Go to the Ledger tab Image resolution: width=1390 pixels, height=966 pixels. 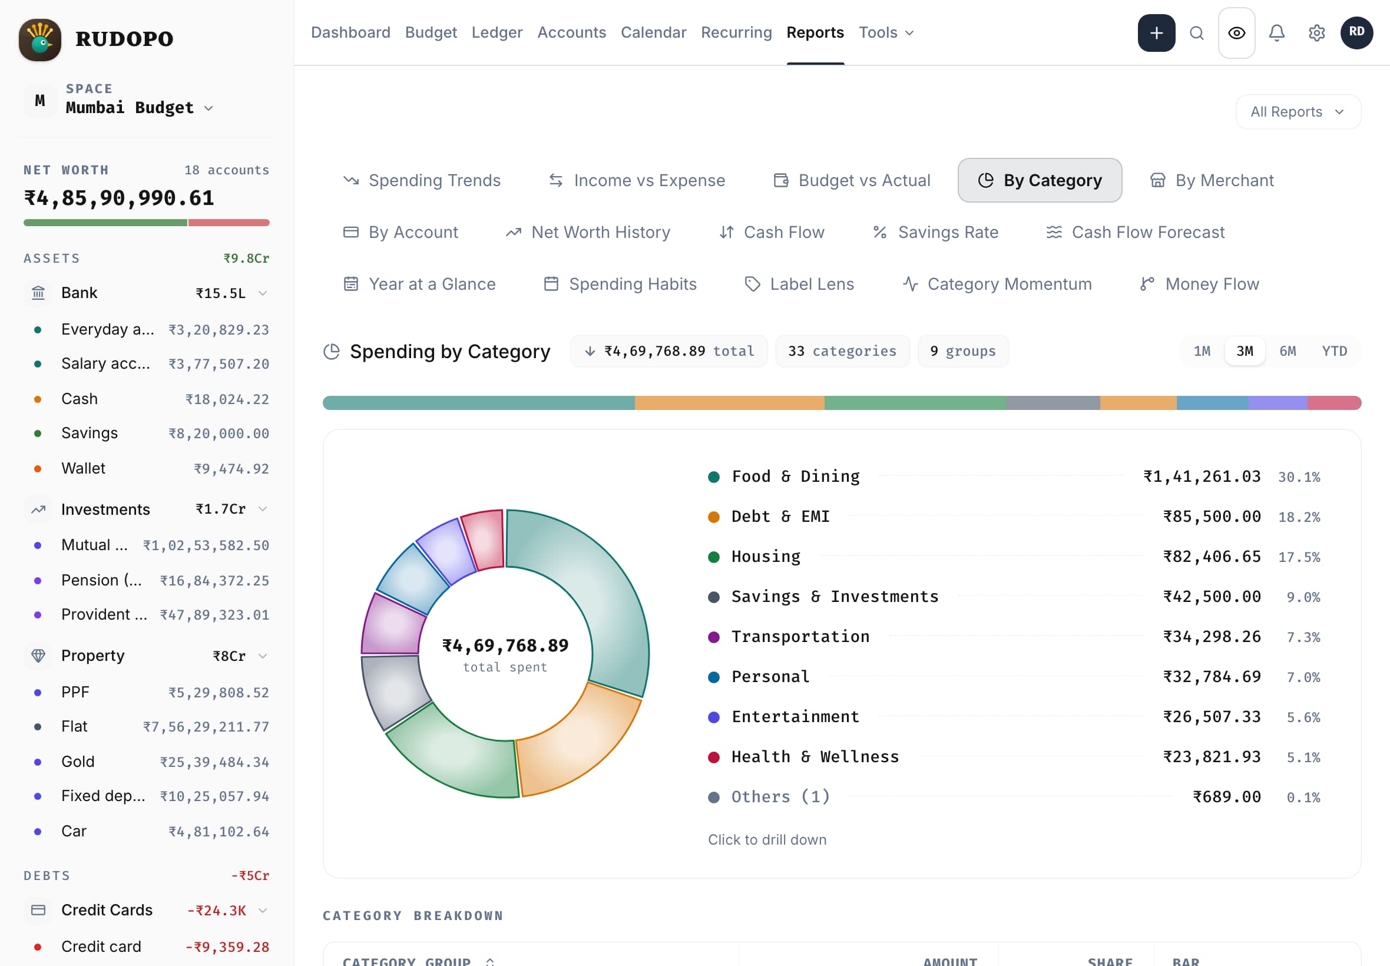[x=497, y=32]
